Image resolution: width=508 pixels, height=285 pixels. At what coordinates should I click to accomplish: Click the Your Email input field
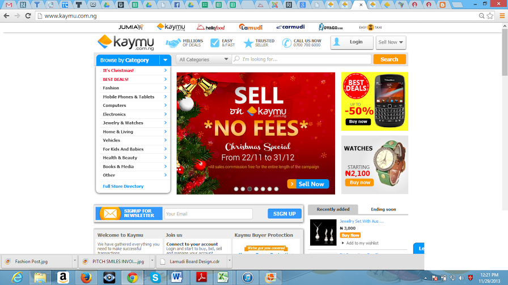click(x=208, y=214)
